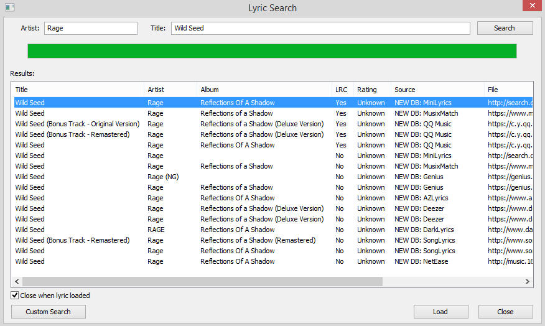Click the Album column header
This screenshot has height=326, width=545.
264,90
